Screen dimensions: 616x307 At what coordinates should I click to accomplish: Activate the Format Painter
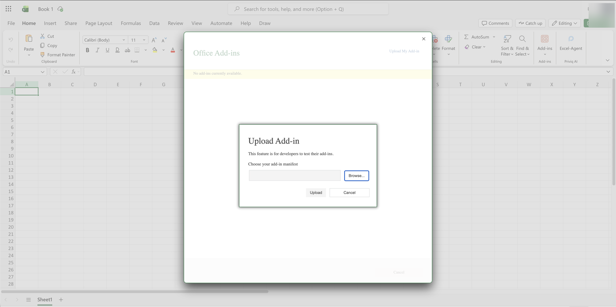(42, 55)
